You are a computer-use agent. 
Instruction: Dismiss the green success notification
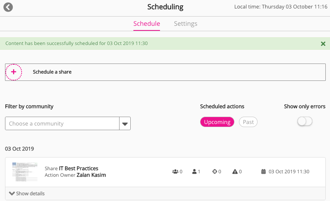(323, 44)
